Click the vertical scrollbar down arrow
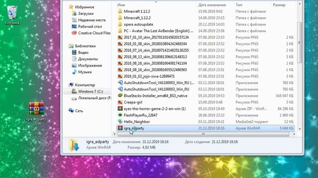318x178 pixels. click(299, 129)
